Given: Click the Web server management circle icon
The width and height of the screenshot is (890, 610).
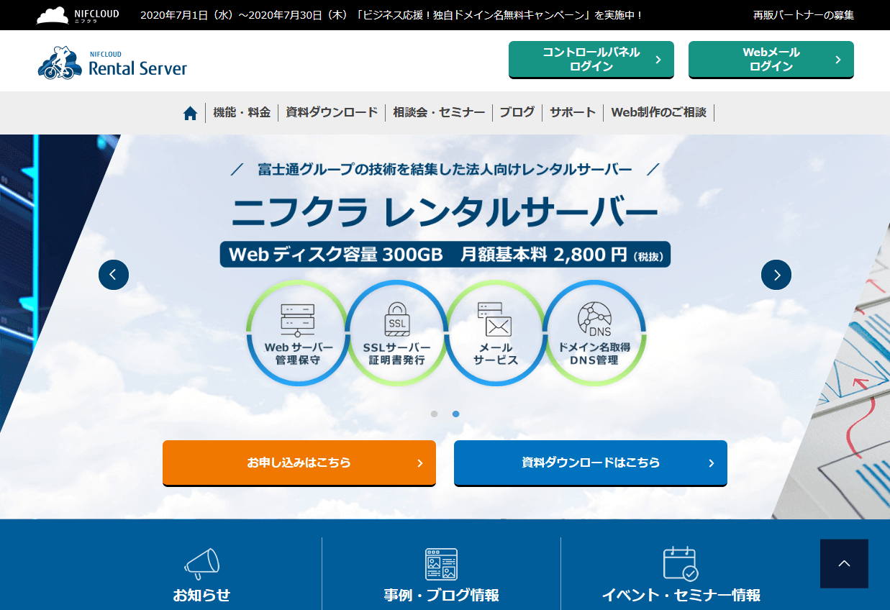Looking at the screenshot, I should coord(297,333).
